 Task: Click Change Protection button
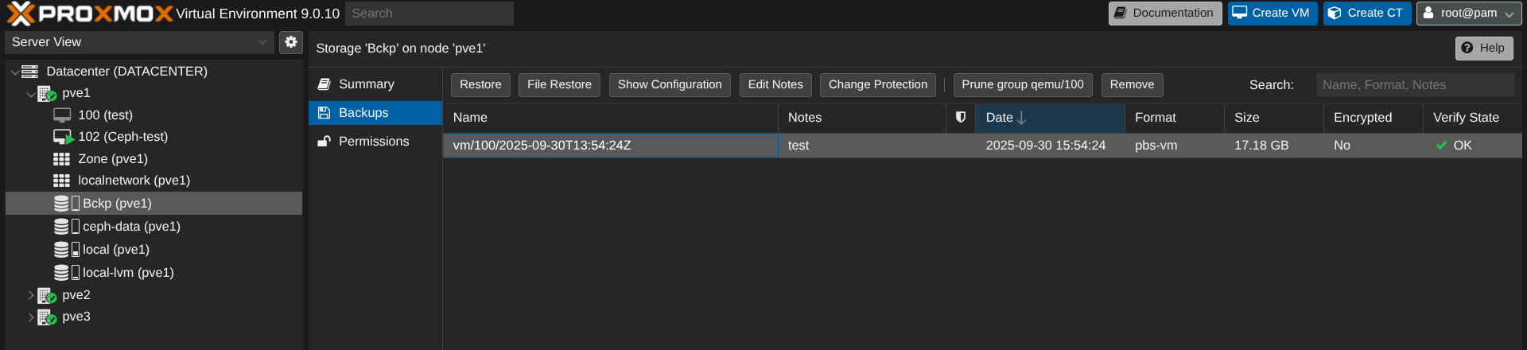(x=877, y=85)
